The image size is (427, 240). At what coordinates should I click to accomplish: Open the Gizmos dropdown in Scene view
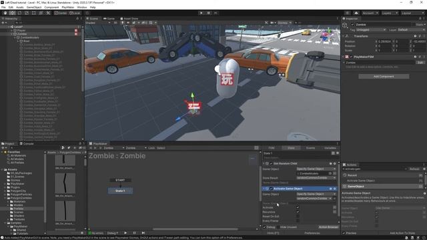click(284, 23)
